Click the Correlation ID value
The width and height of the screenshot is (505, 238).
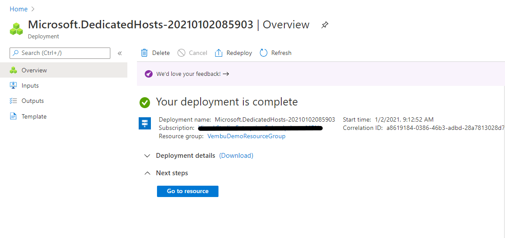[x=446, y=128]
